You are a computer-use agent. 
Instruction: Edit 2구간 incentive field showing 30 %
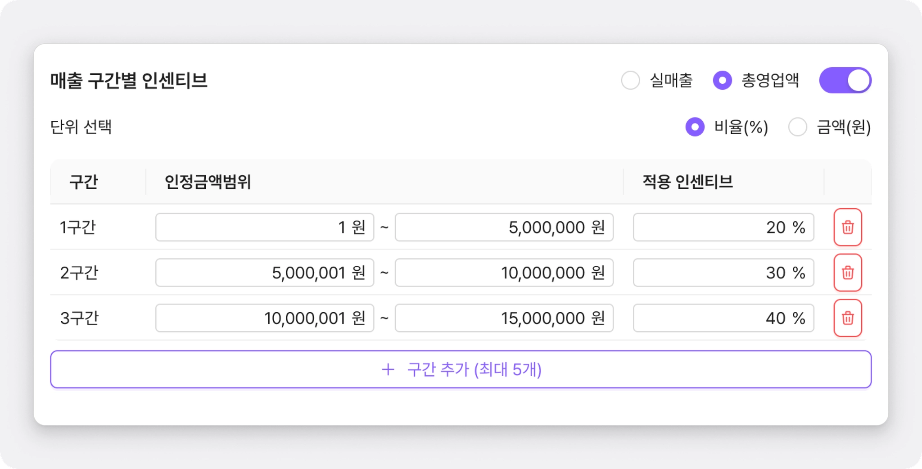[723, 273]
